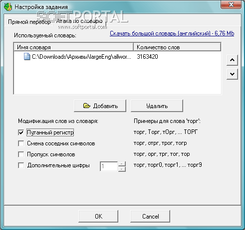Click the Cancel button

(150, 216)
